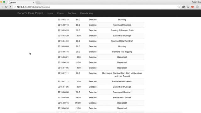Click Running at Stanford in 2015-02-16 row
This screenshot has width=201, height=113.
pyautogui.click(x=122, y=25)
